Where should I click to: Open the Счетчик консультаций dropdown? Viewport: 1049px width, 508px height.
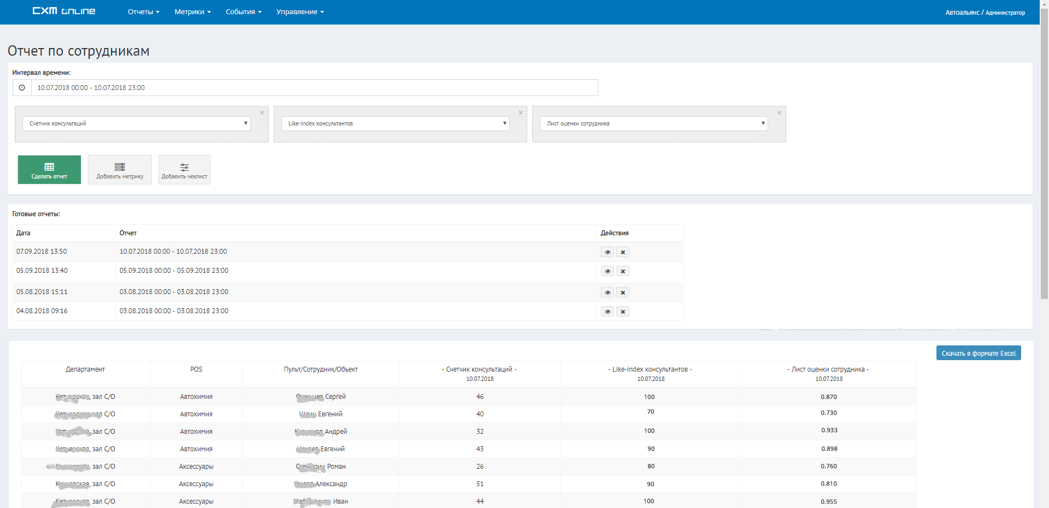pos(136,124)
